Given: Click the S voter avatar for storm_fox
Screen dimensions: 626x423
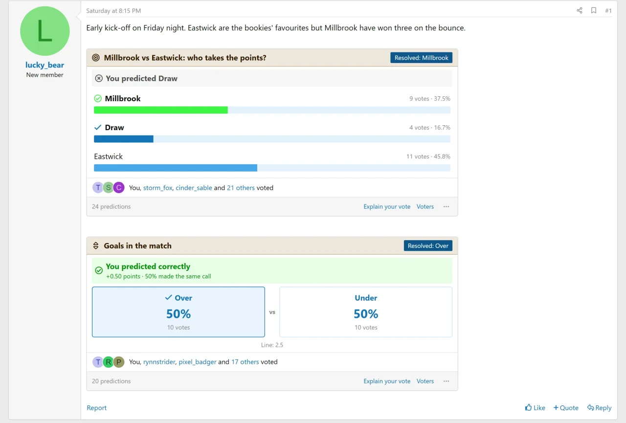Looking at the screenshot, I should pyautogui.click(x=108, y=188).
